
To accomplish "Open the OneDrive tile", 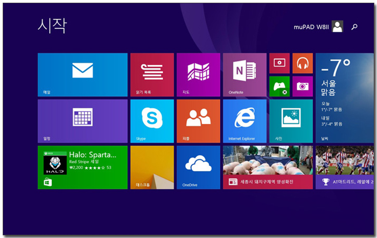I will pos(198,167).
